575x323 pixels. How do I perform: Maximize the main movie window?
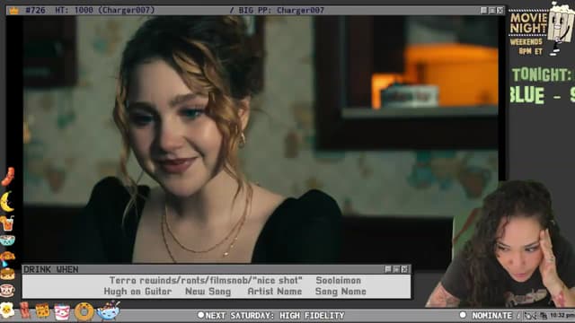point(492,10)
